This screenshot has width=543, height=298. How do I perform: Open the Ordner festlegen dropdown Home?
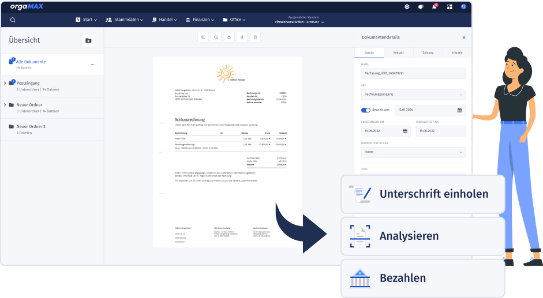click(413, 152)
